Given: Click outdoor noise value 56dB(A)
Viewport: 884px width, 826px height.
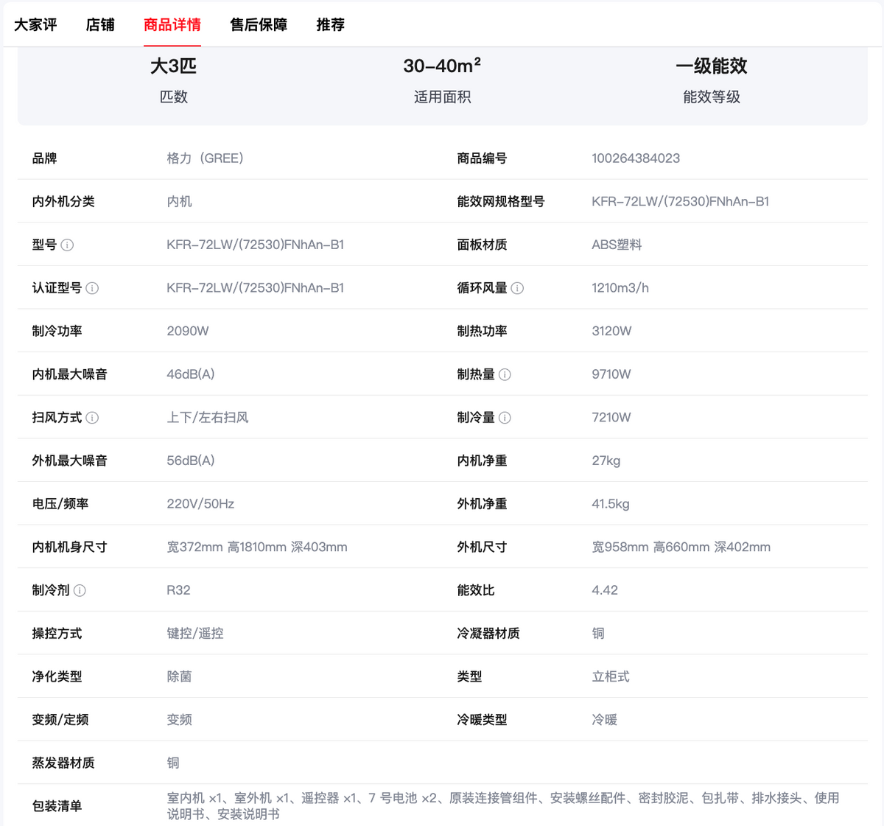Looking at the screenshot, I should (191, 461).
